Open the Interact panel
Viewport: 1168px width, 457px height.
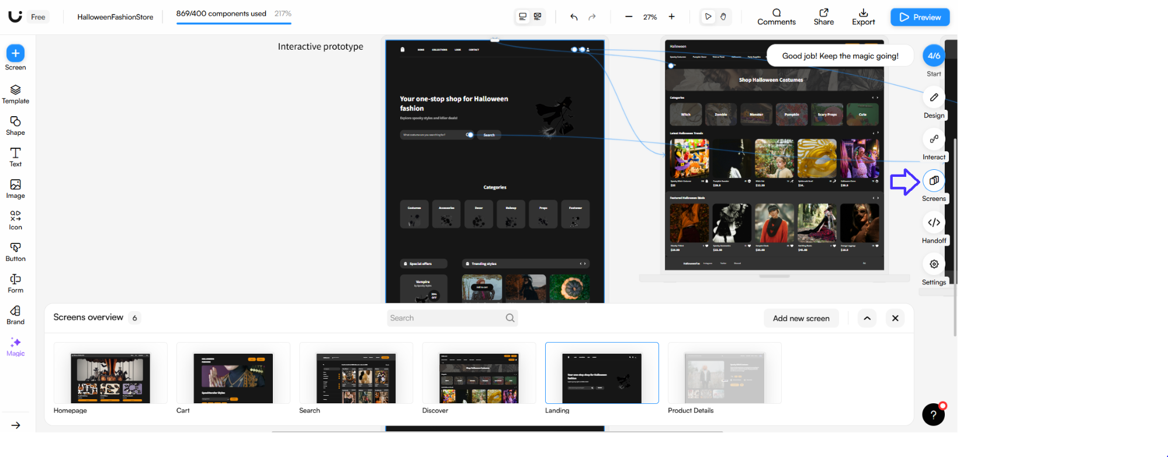coord(934,139)
